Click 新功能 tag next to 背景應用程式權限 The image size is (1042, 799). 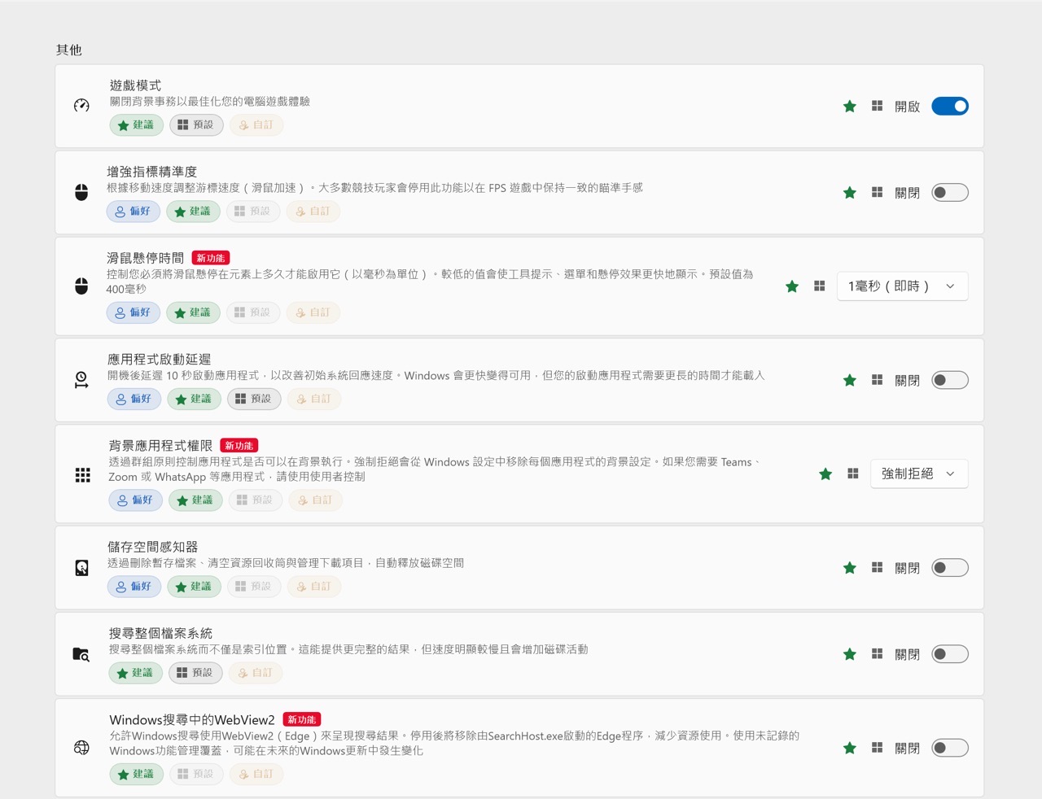coord(239,446)
